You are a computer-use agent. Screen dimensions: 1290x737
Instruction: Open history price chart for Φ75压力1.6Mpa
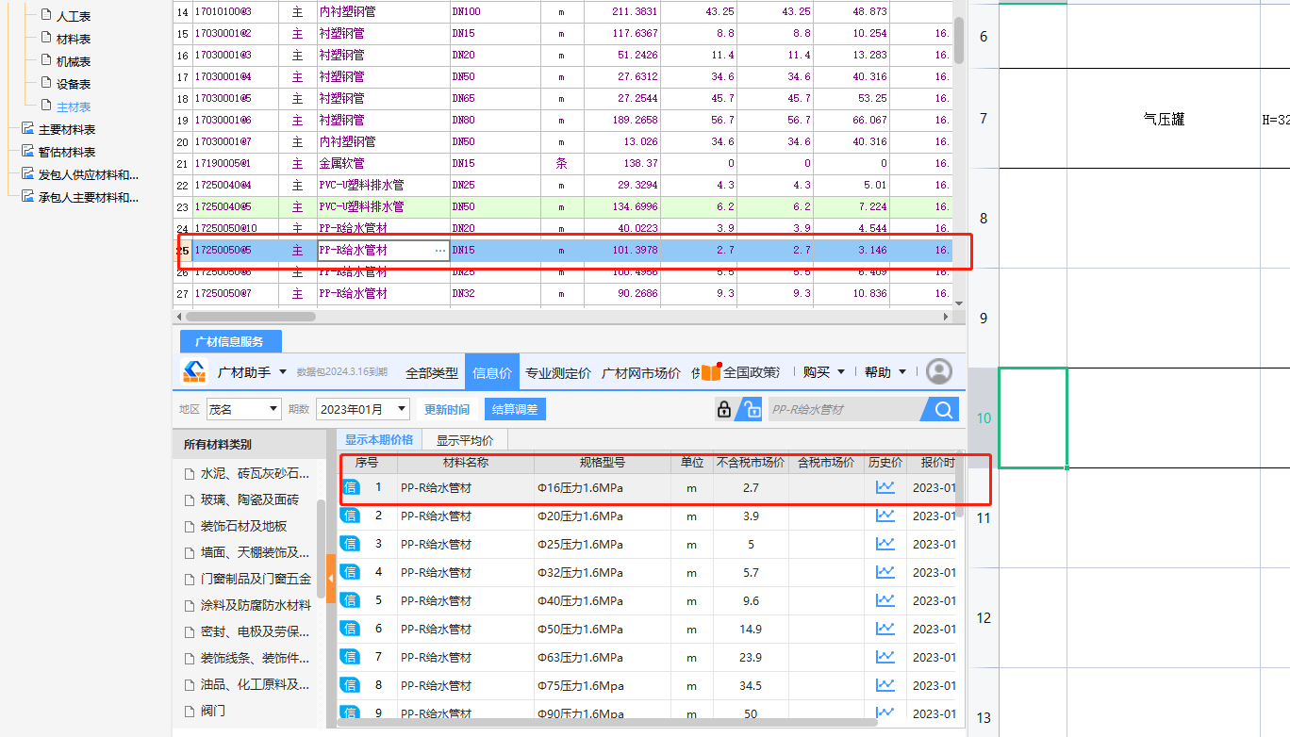coord(885,685)
